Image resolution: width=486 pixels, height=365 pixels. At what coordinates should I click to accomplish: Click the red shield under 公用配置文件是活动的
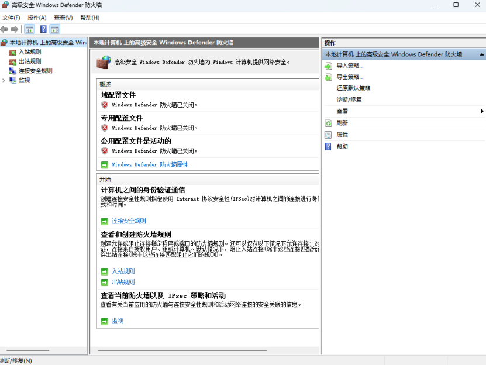pos(105,151)
